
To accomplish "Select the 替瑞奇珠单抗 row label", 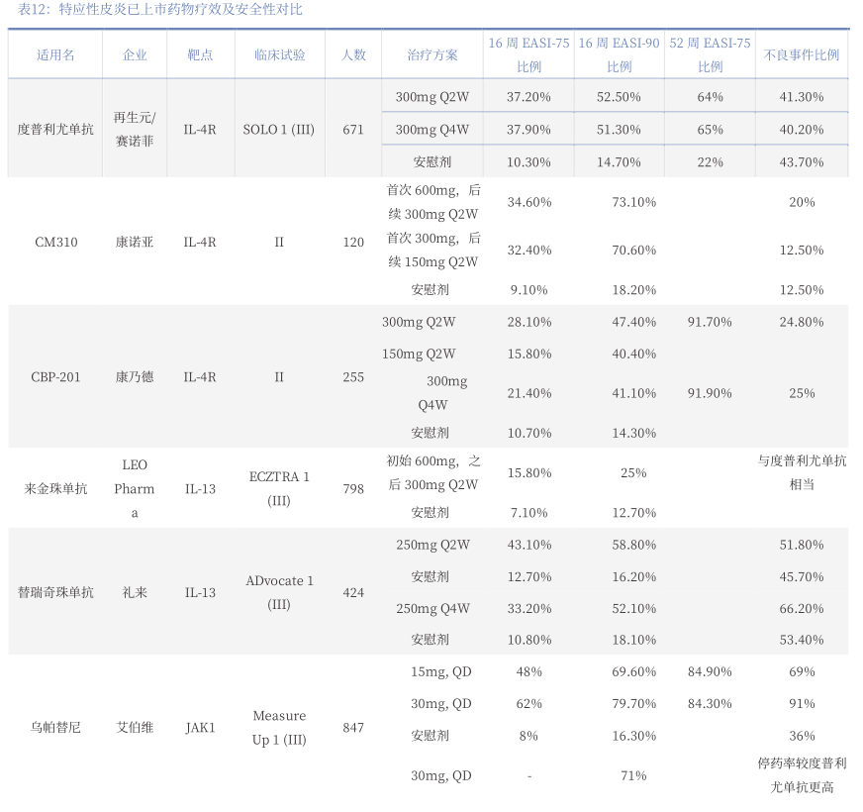I will [55, 593].
